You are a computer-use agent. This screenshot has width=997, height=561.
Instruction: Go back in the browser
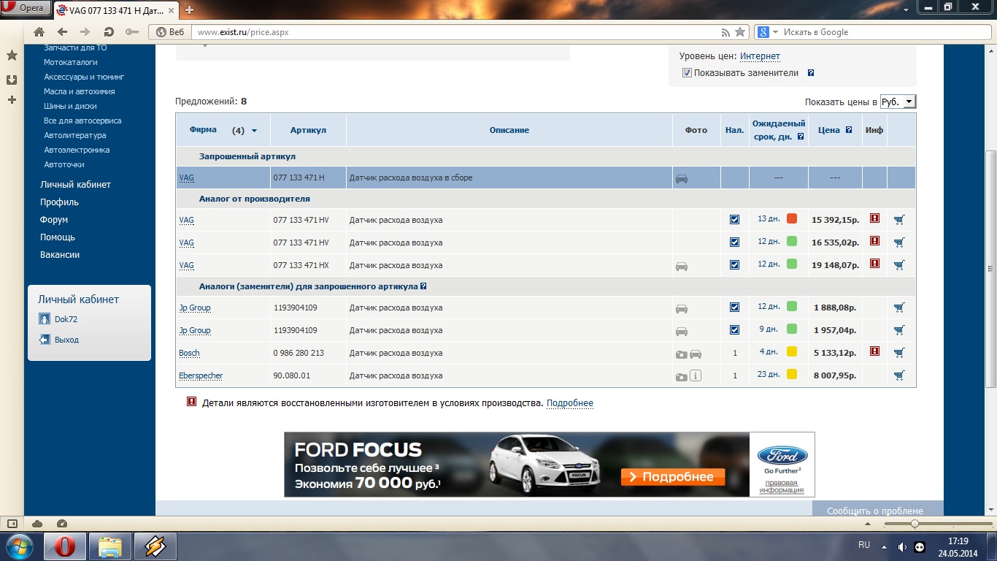(x=62, y=32)
